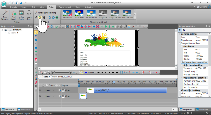The width and height of the screenshot is (211, 115).
Task: Apply the Grayscale quick style
Action: click(103, 14)
